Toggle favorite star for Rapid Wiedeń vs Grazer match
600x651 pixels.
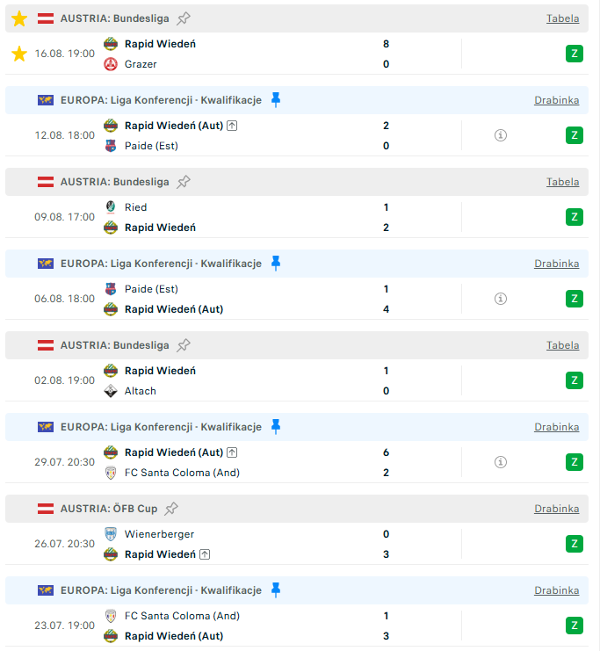(19, 54)
